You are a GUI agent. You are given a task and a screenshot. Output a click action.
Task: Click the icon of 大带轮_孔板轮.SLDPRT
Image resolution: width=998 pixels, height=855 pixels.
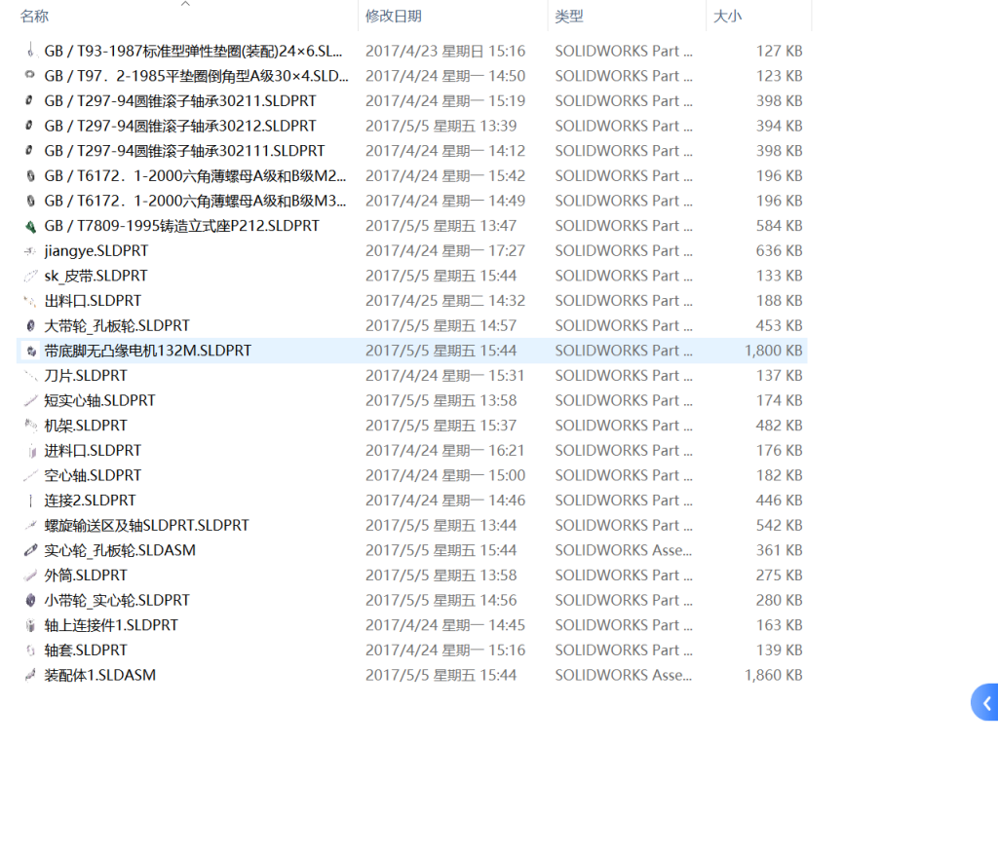[30, 325]
